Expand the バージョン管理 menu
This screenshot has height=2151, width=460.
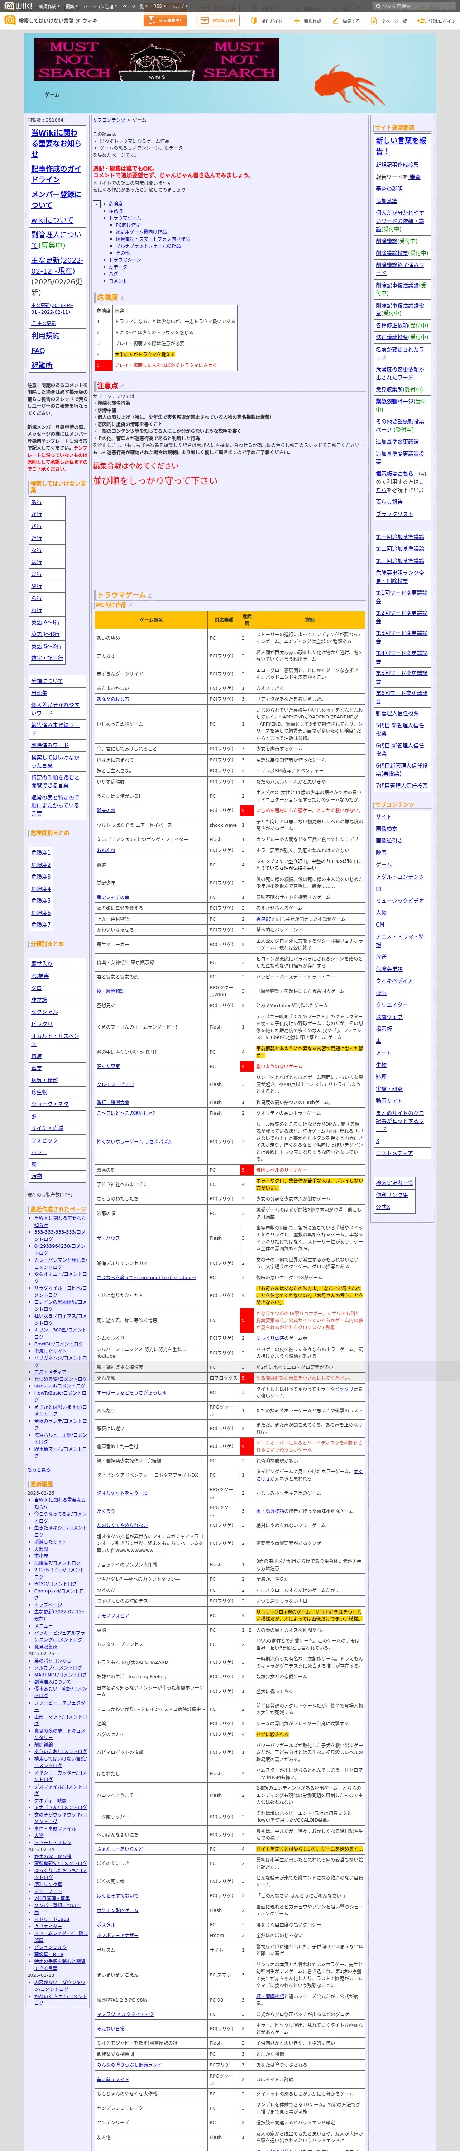[100, 6]
